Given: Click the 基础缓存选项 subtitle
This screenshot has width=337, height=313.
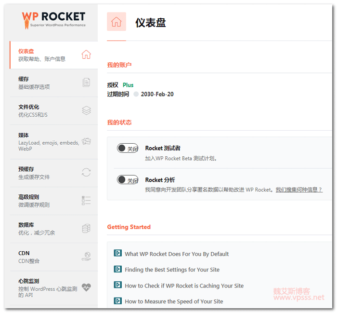Looking at the screenshot, I should (x=34, y=87).
